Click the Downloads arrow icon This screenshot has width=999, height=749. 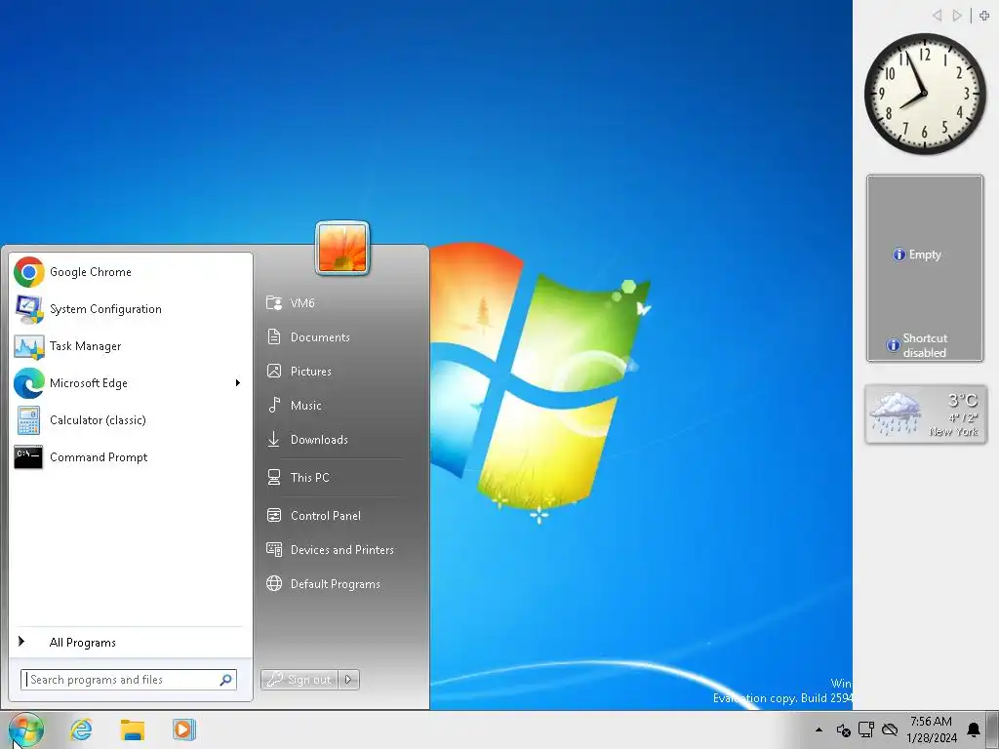coord(273,440)
